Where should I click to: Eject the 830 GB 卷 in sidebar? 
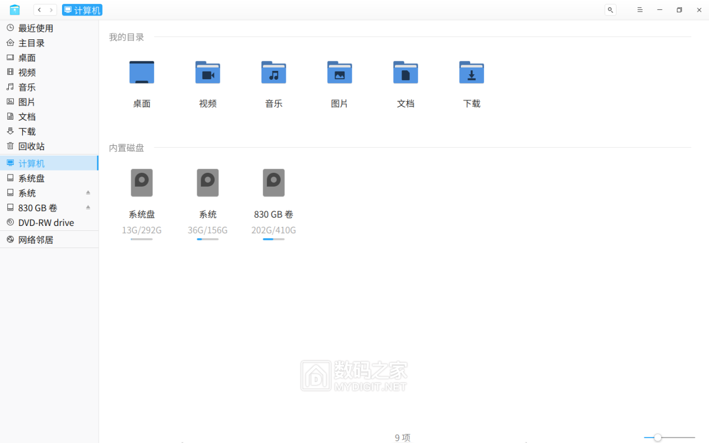tap(88, 208)
